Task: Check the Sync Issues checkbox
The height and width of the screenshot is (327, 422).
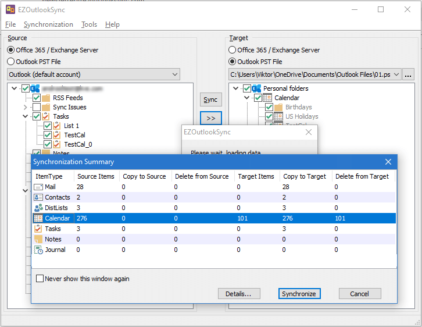Action: coord(37,107)
